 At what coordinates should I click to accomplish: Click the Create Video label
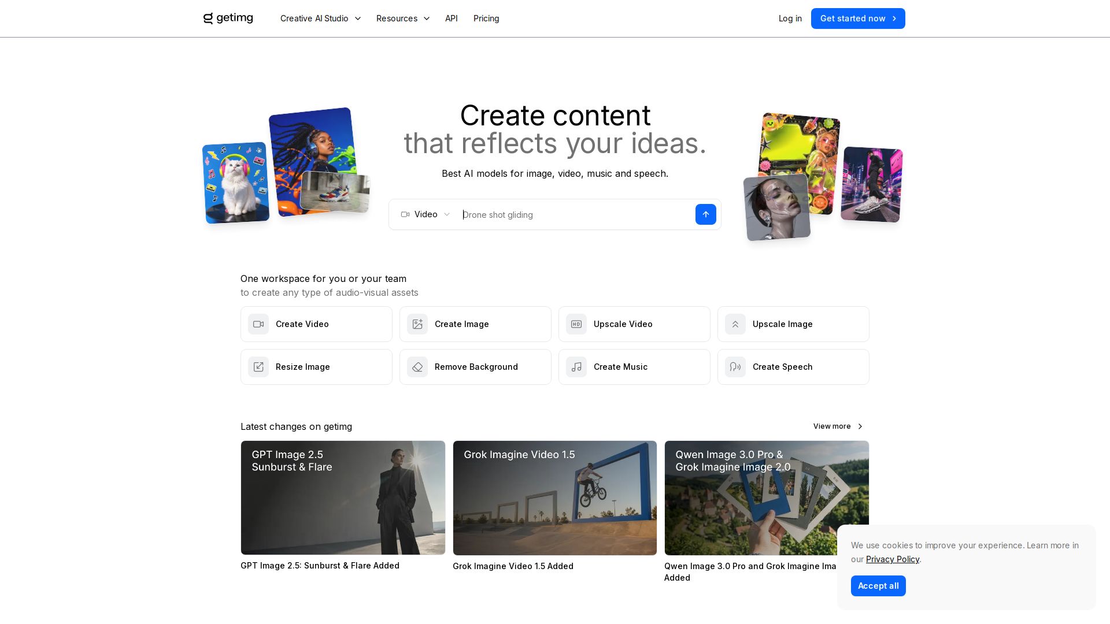302,324
